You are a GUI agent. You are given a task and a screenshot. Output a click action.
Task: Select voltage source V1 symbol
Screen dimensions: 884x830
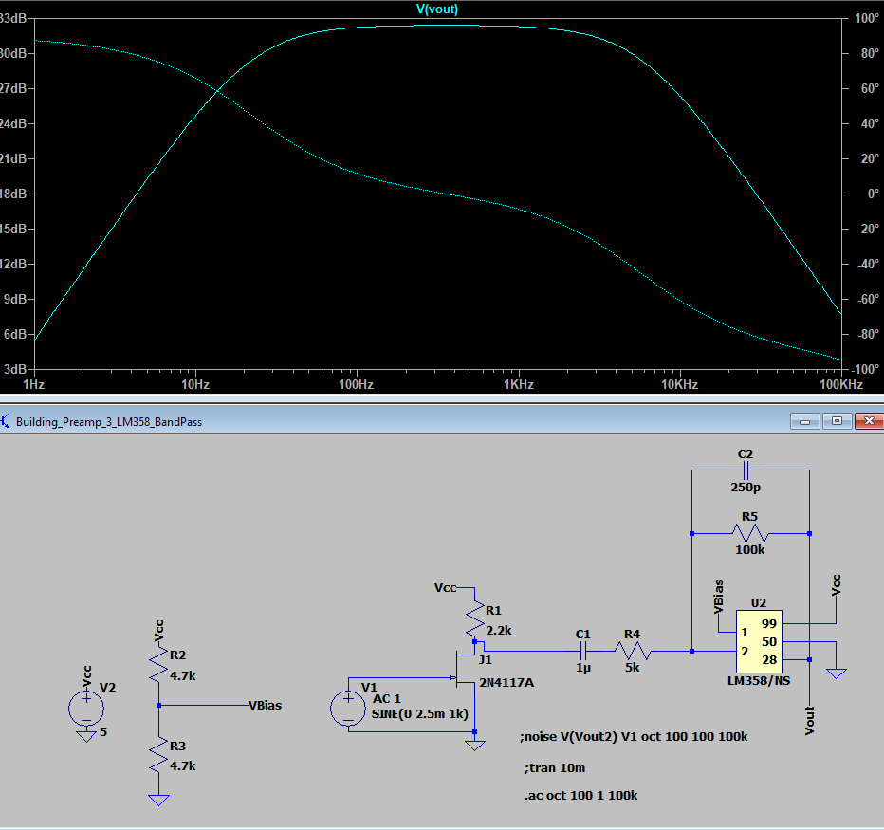pyautogui.click(x=348, y=709)
